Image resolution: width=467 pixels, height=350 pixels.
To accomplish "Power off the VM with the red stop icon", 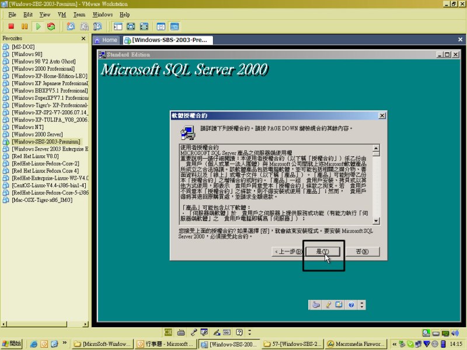I will pyautogui.click(x=11, y=26).
